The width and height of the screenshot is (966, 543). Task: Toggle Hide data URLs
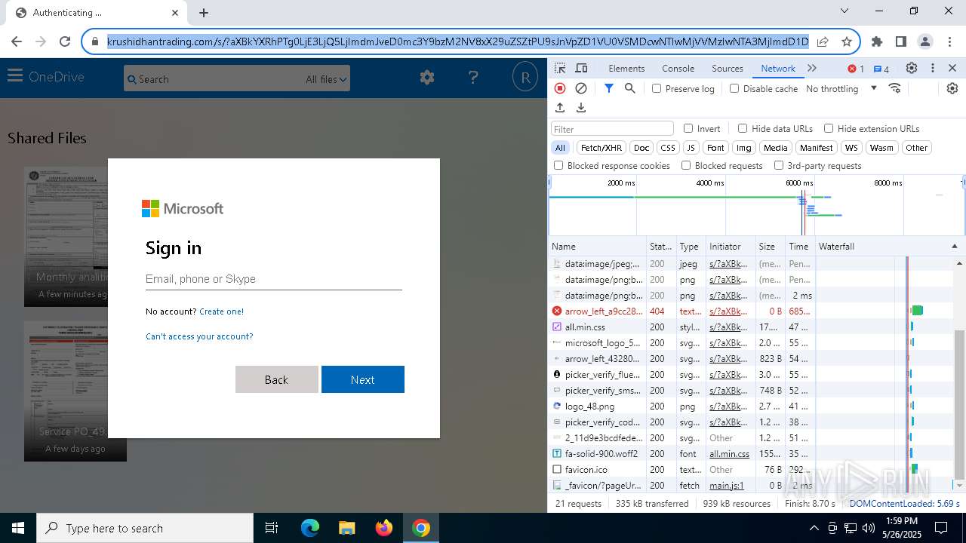pos(743,128)
